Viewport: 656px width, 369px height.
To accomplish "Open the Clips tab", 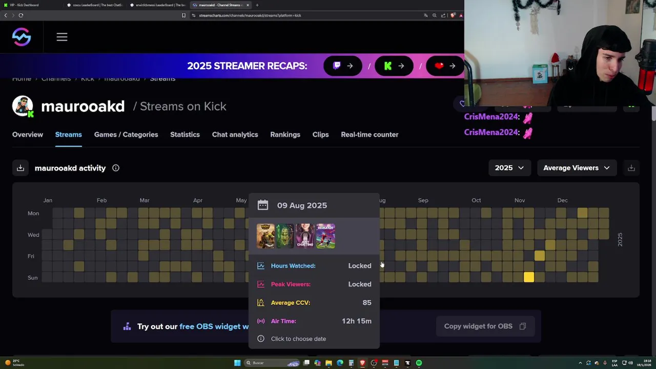I will coord(320,134).
